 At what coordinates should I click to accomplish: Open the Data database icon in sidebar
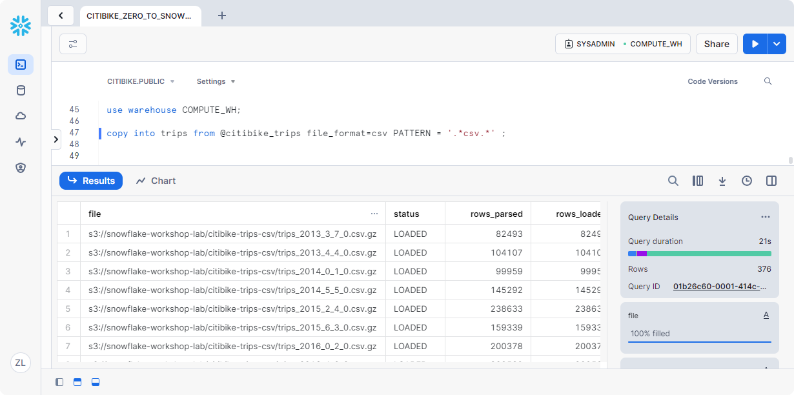pyautogui.click(x=21, y=90)
